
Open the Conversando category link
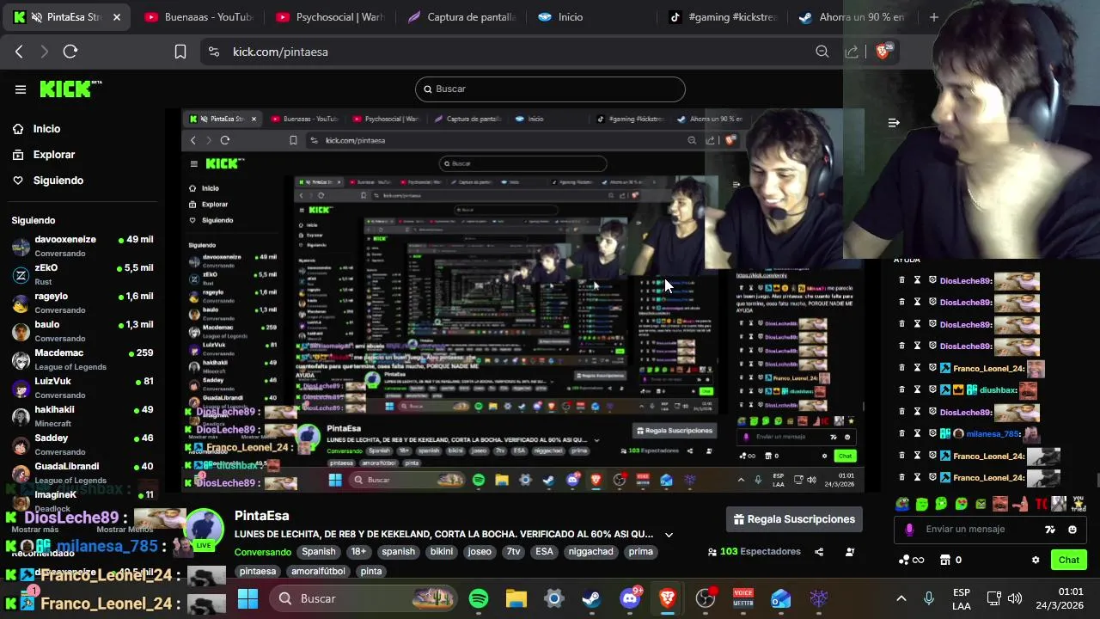263,552
